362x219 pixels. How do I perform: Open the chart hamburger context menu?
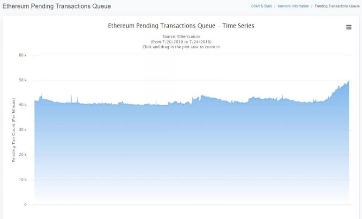(348, 27)
